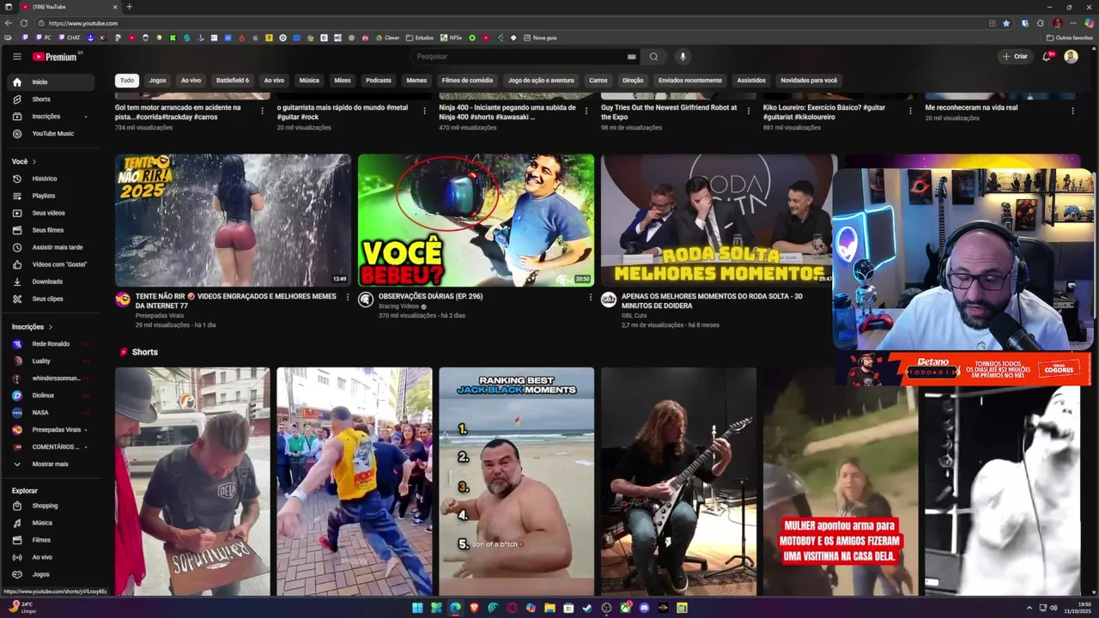The image size is (1099, 618).
Task: Play the VOCÊ BEBEU? video thumbnail
Action: pos(476,221)
